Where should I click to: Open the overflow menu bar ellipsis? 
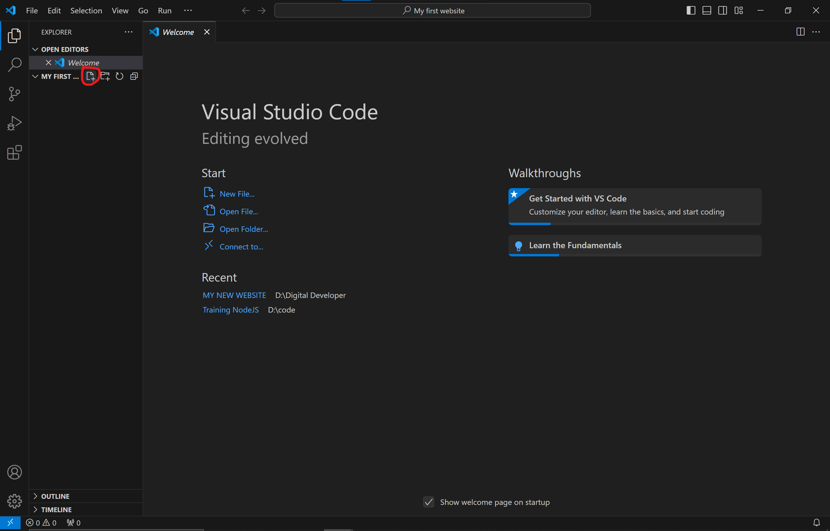pos(188,10)
